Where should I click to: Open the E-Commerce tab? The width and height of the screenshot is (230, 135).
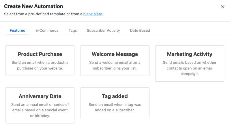point(47,30)
